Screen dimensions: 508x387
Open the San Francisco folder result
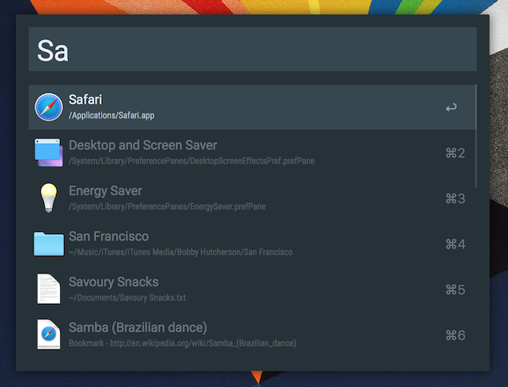point(108,237)
